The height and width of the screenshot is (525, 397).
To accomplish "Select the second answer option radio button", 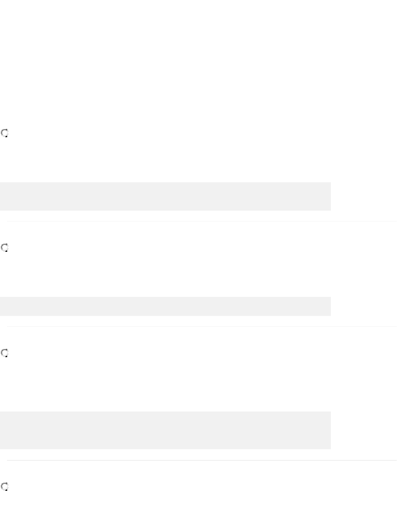I will click(x=5, y=248).
